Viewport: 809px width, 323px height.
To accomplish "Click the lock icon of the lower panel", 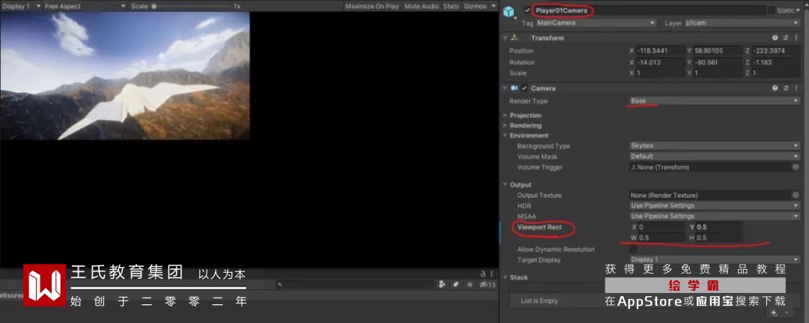I will [x=483, y=274].
